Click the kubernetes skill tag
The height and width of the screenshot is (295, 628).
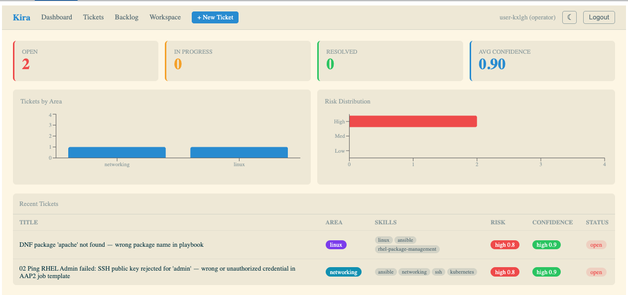(x=462, y=272)
